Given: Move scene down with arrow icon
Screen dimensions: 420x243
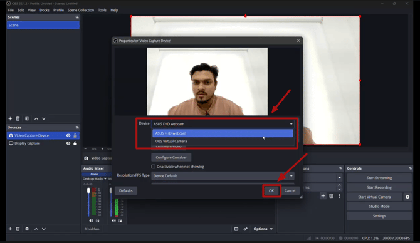Looking at the screenshot, I should point(44,118).
